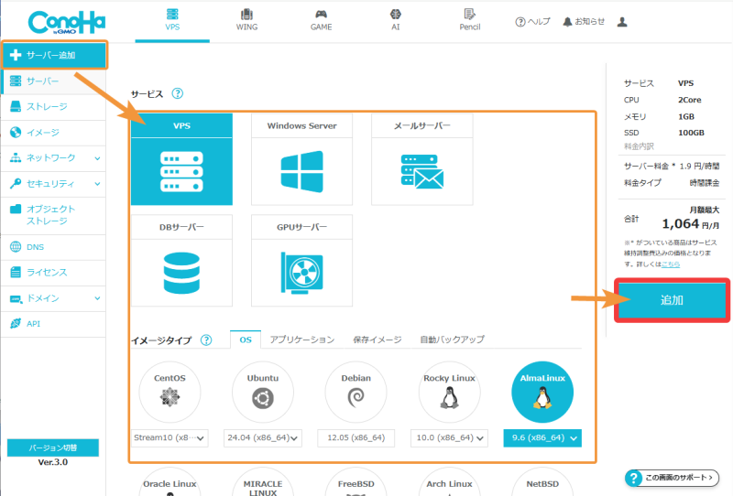Viewport: 733px width, 496px height.
Task: Click the ドメイン sidebar icon
Action: click(x=16, y=298)
